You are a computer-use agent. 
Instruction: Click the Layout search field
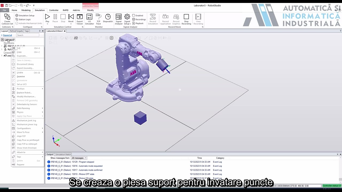pyautogui.click(x=28, y=35)
